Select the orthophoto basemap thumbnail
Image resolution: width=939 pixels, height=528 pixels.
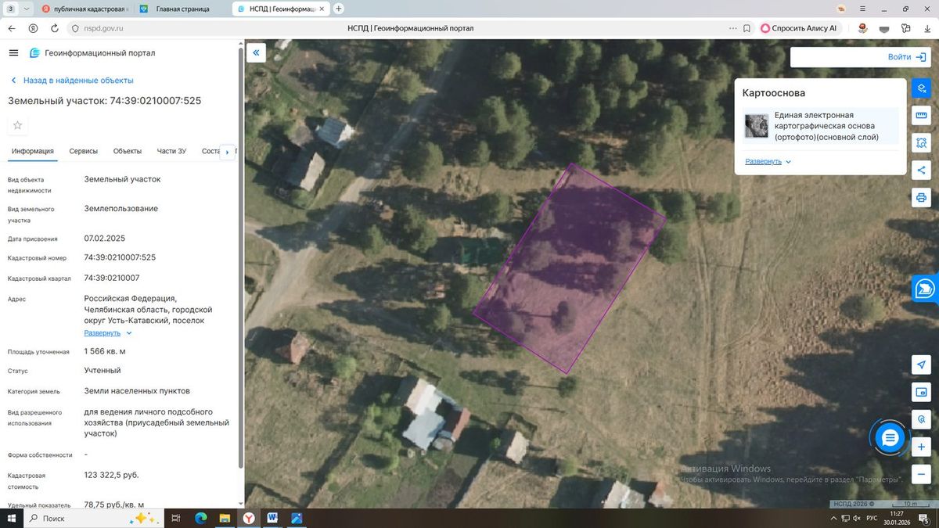click(756, 126)
